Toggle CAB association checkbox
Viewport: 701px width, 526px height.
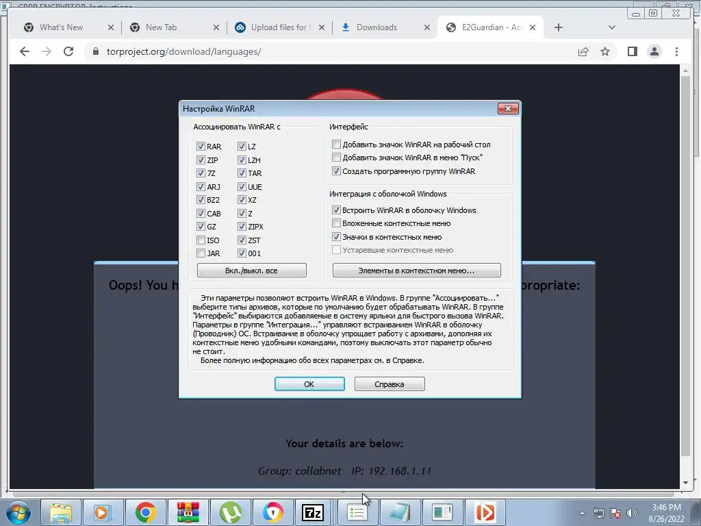tap(201, 214)
